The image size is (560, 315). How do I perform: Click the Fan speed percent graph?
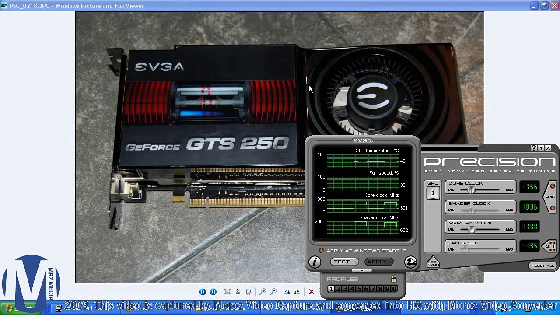363,183
